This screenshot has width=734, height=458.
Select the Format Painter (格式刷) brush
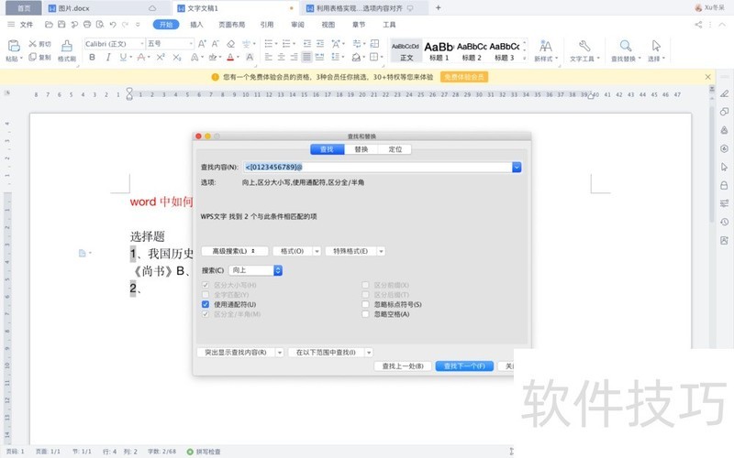(x=67, y=46)
